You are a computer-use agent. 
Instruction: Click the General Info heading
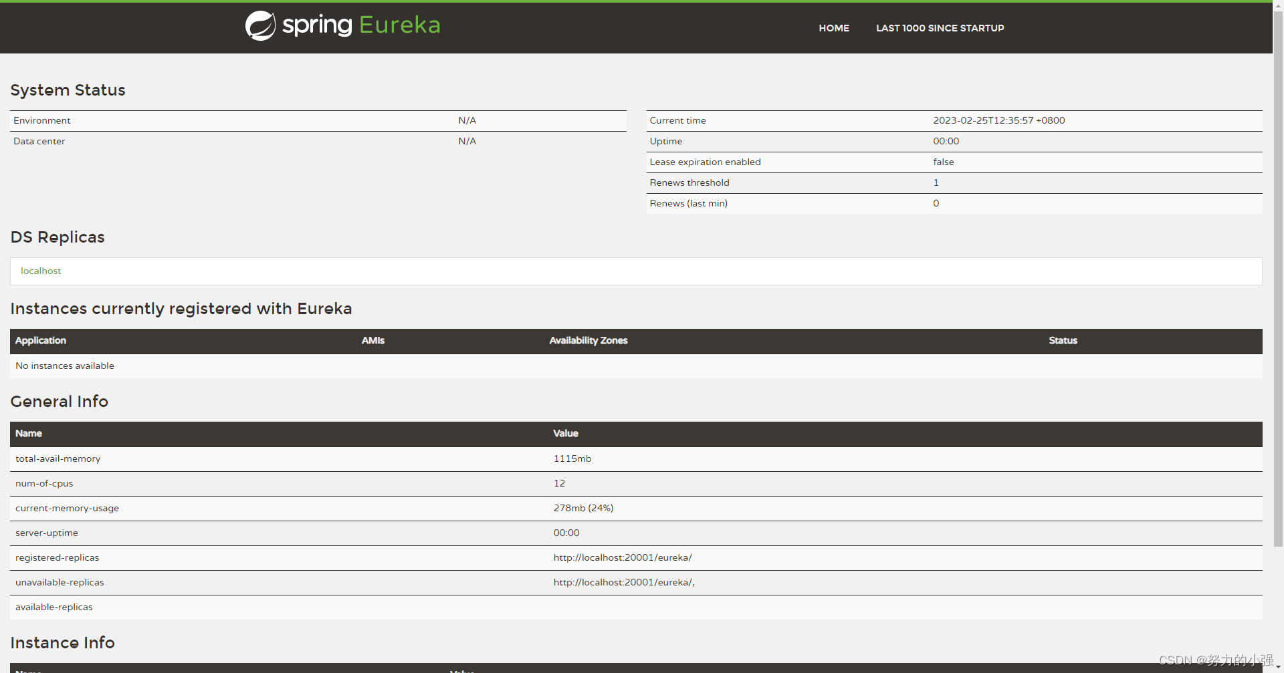point(60,402)
